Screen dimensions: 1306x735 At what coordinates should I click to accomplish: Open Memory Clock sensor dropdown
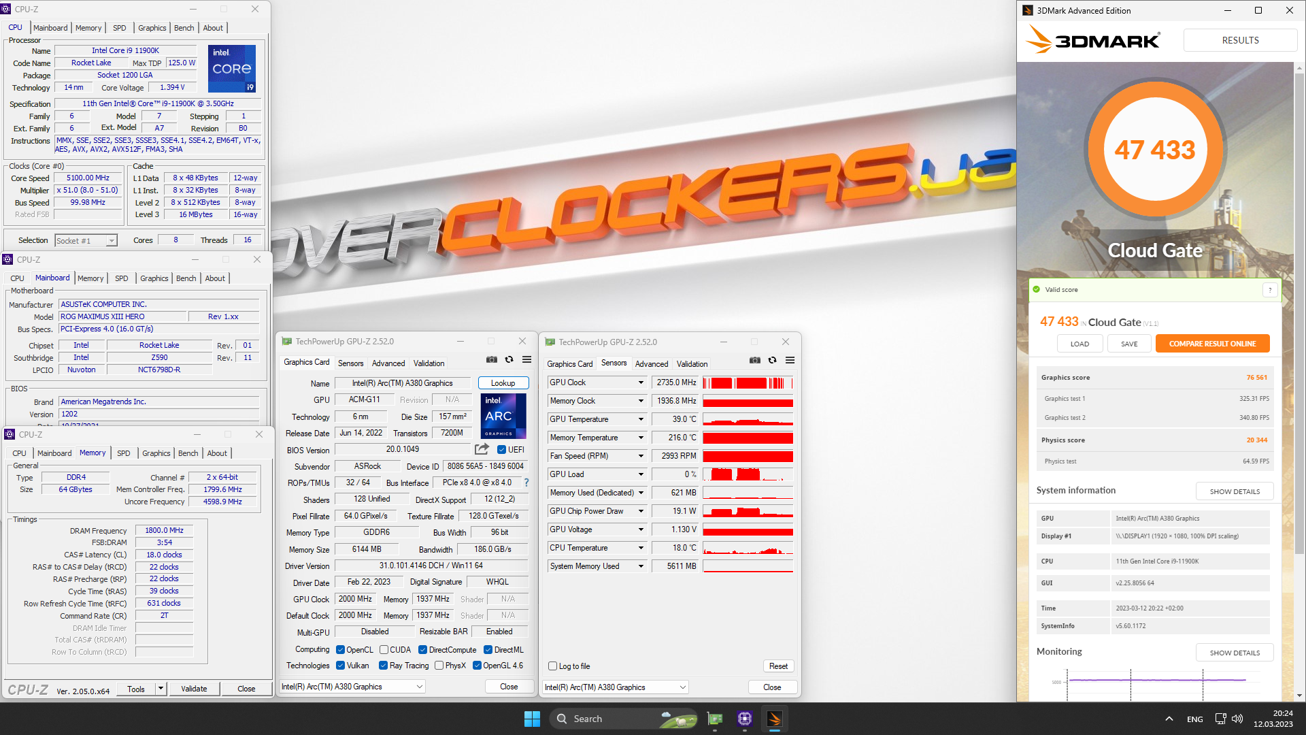click(640, 401)
